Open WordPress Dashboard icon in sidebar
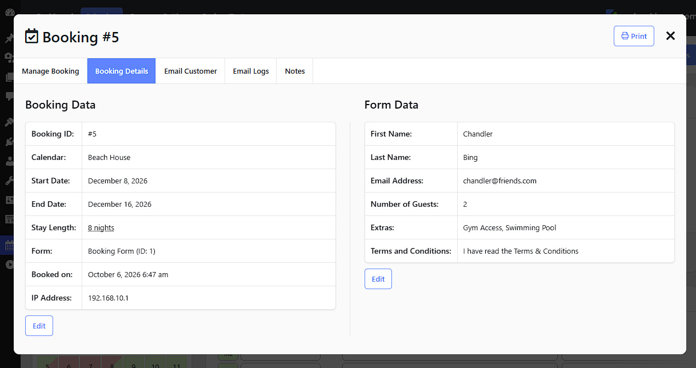This screenshot has height=368, width=696. (x=10, y=12)
